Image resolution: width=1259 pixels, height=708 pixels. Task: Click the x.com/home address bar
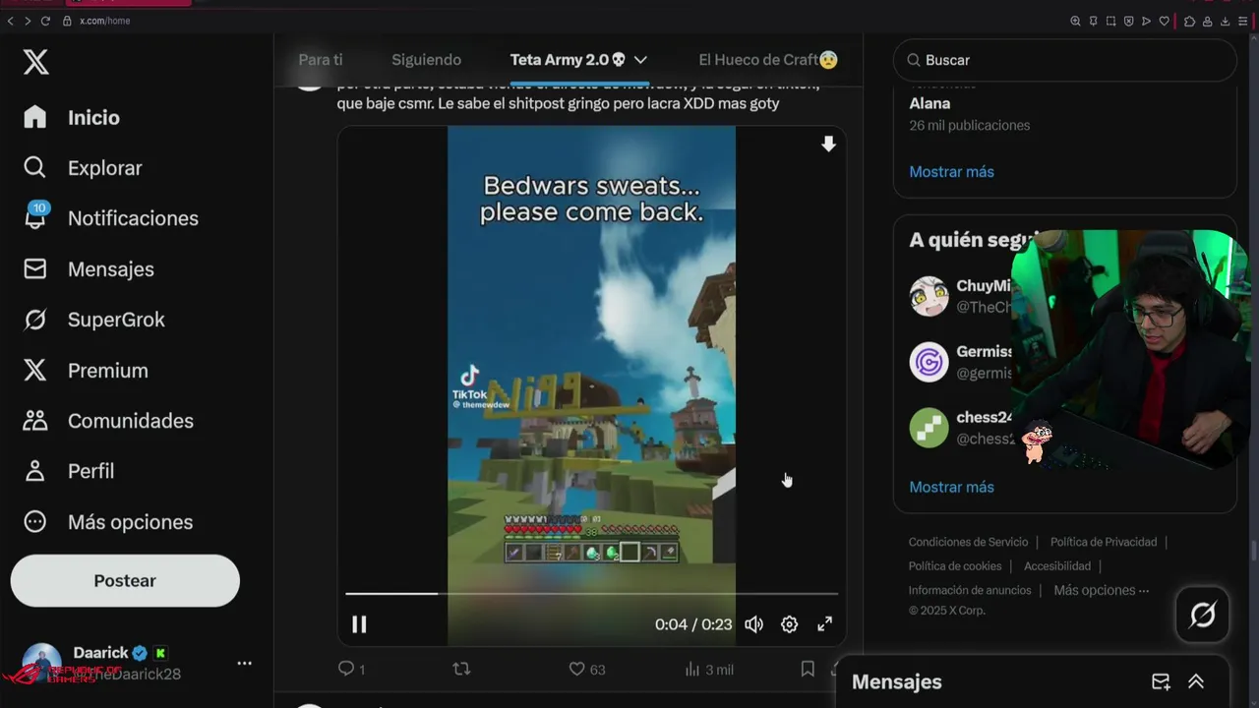104,21
